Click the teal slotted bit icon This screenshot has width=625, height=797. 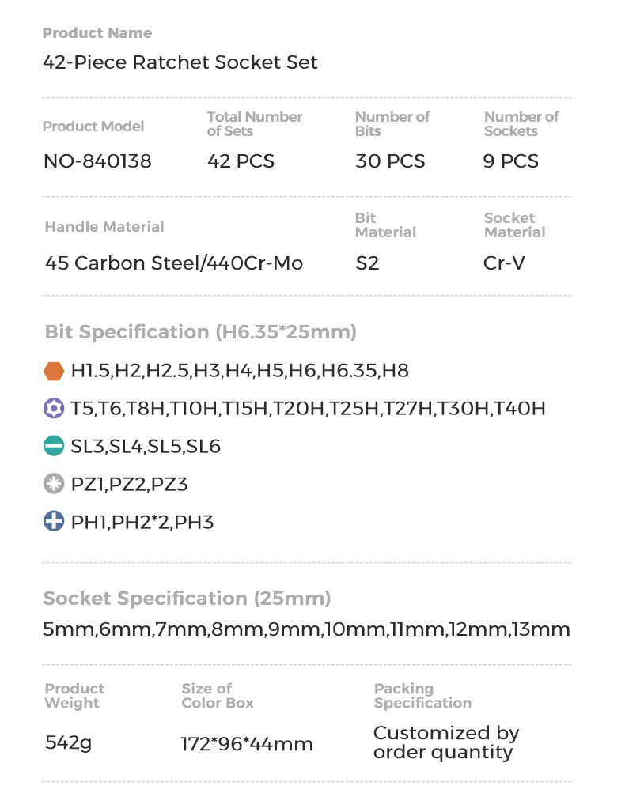(54, 447)
